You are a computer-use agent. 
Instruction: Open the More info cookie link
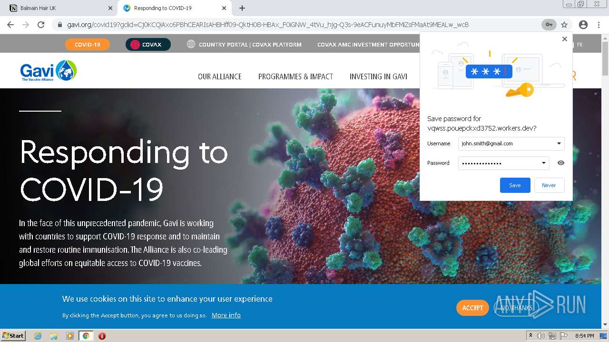(226, 315)
